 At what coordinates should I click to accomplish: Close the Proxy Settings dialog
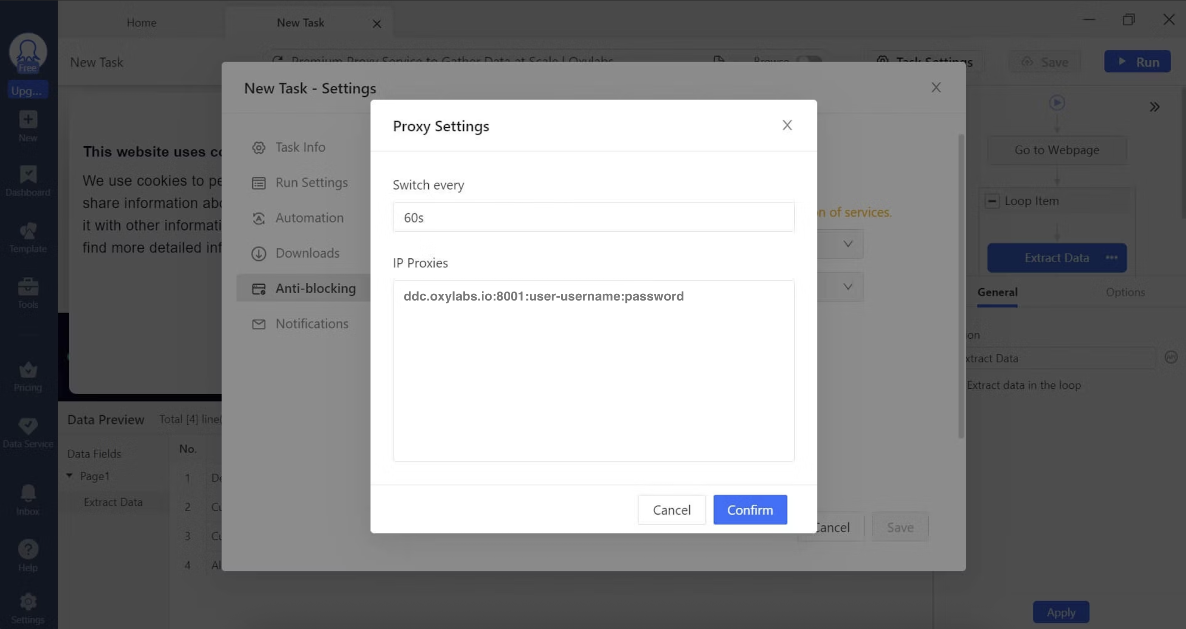[787, 125]
